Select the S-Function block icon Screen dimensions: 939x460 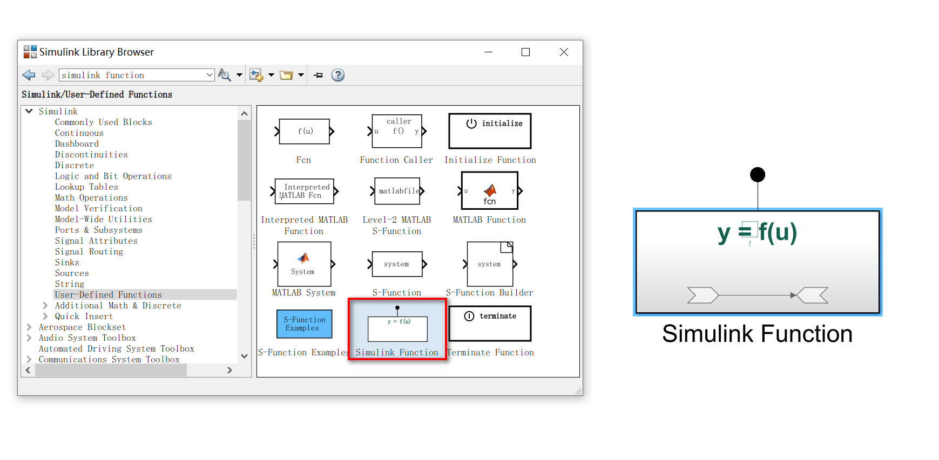[397, 264]
